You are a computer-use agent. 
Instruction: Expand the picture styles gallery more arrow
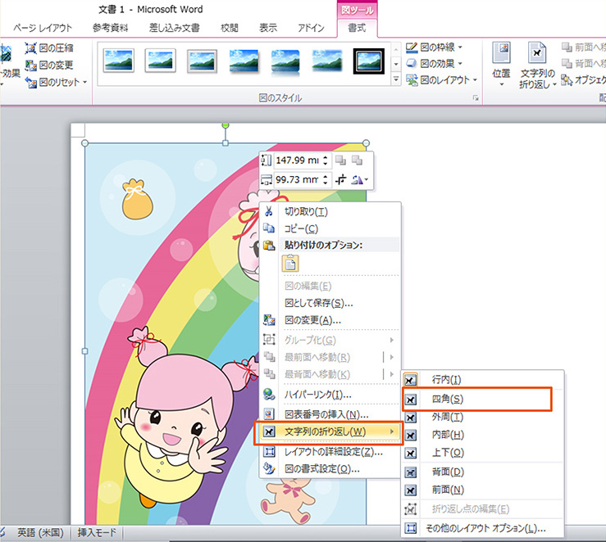tap(396, 79)
